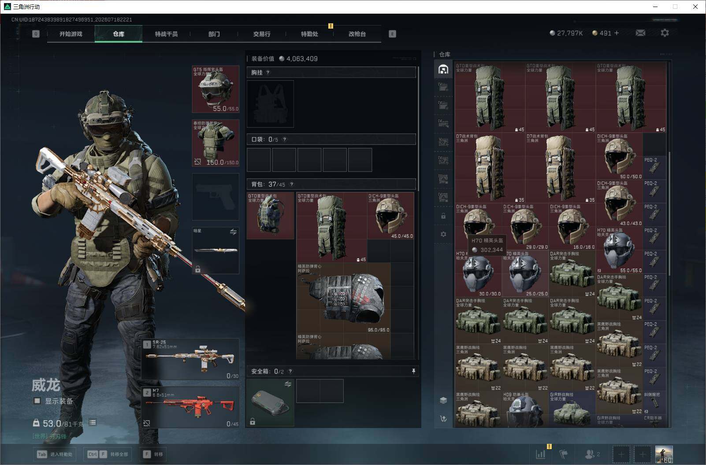Open player avatar showing level 60
706x465 pixels.
(664, 454)
